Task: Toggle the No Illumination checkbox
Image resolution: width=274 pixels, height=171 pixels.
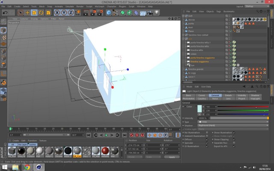Action: point(207,133)
